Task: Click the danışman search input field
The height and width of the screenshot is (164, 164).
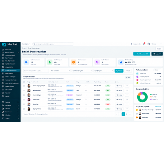Action: [36, 71]
